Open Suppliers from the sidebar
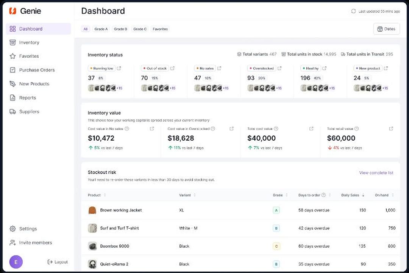Viewport: 409px width, 273px height. [x=29, y=112]
